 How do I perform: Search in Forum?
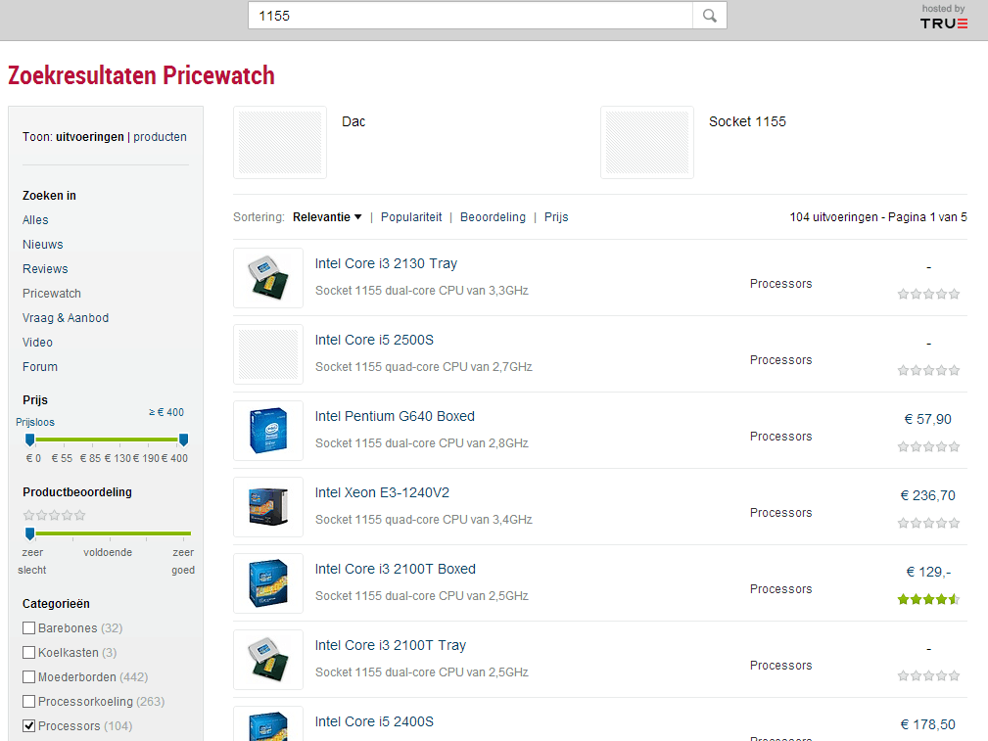click(x=40, y=367)
